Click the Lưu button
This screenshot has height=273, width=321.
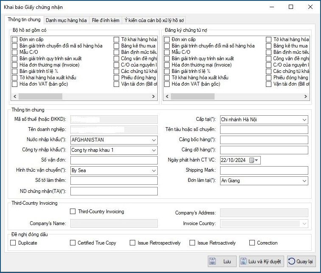[x=222, y=261]
